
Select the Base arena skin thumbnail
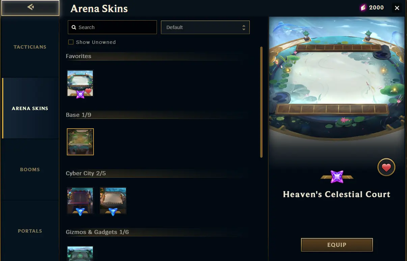point(80,142)
